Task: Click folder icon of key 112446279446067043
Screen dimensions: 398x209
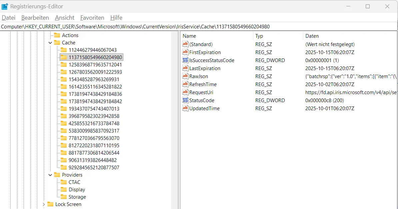Action: 64,50
